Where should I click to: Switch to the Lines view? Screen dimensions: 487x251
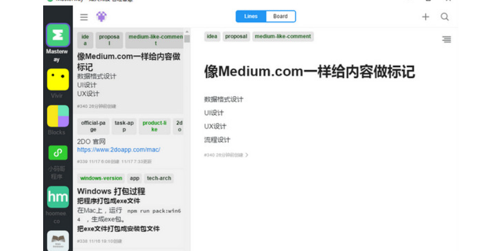pyautogui.click(x=251, y=16)
